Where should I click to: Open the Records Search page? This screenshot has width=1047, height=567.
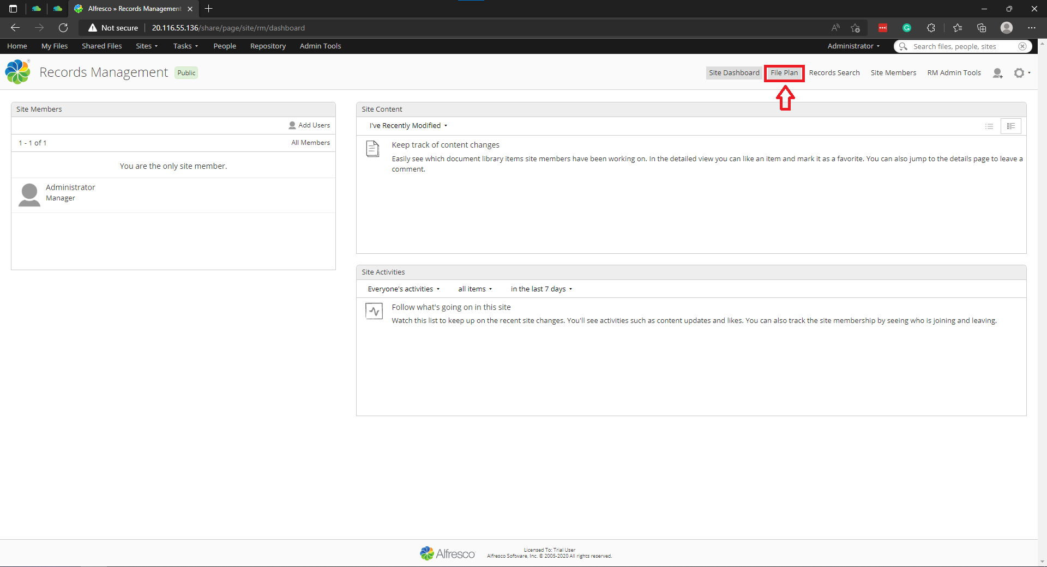tap(834, 73)
